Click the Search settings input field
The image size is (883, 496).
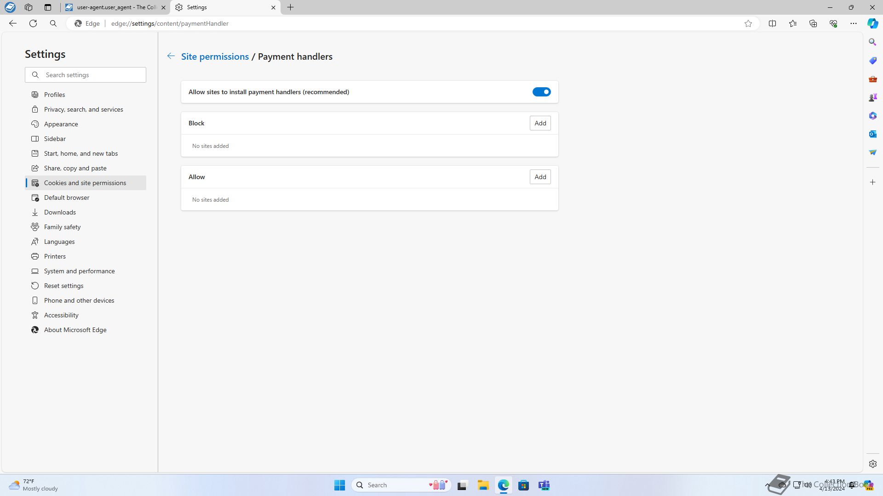86,75
